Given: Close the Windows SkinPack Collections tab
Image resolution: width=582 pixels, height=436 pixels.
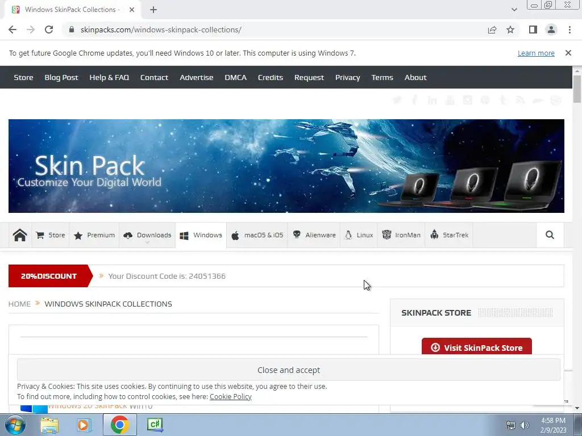Looking at the screenshot, I should [x=132, y=10].
